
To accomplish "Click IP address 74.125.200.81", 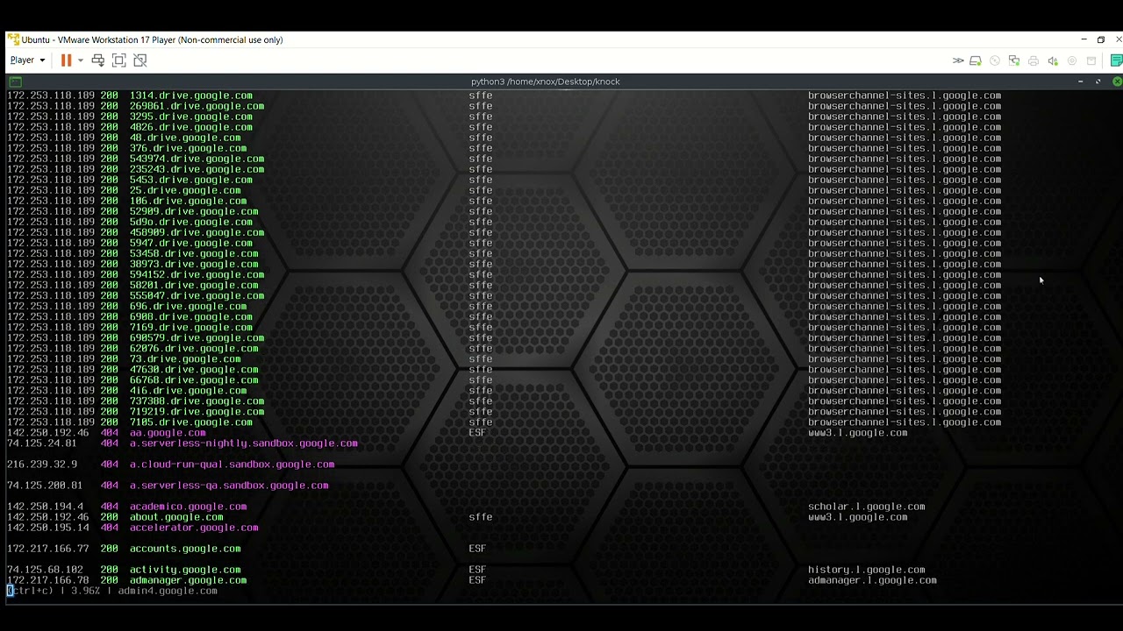I will pyautogui.click(x=45, y=486).
